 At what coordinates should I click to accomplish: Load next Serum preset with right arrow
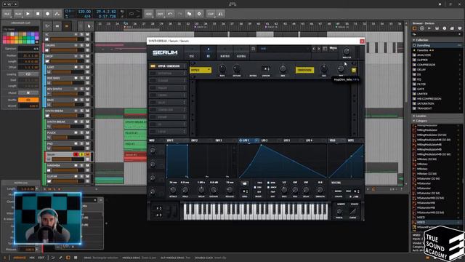click(319, 49)
